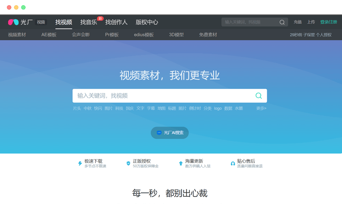
Task: Click the green window maximize button
Action: [24, 7]
